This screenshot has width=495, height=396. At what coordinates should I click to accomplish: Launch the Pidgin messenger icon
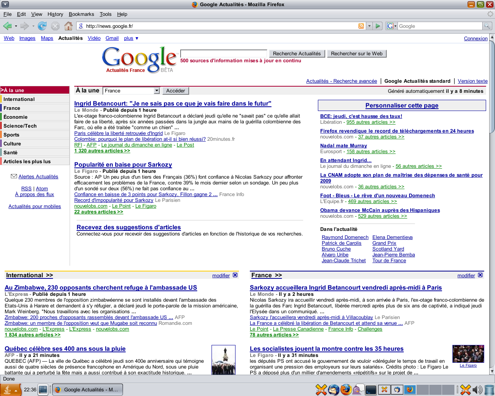358,389
